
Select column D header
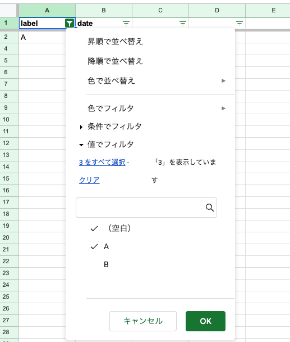[217, 10]
